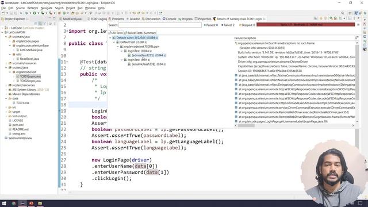Image resolution: width=368 pixels, height=207 pixels.
Task: Click the New file toolbar icon
Action: 3,13
